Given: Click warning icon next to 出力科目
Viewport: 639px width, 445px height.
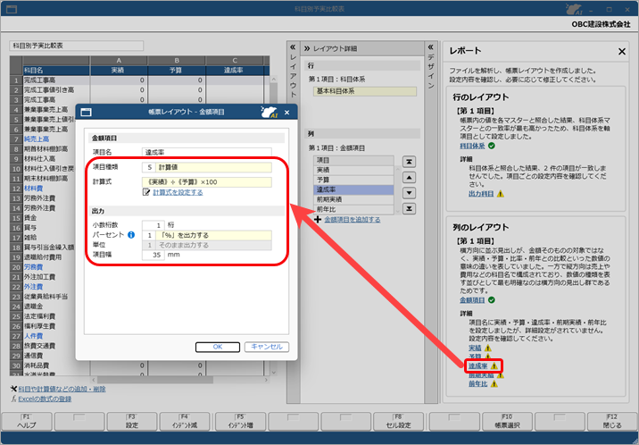Looking at the screenshot, I should pos(501,194).
